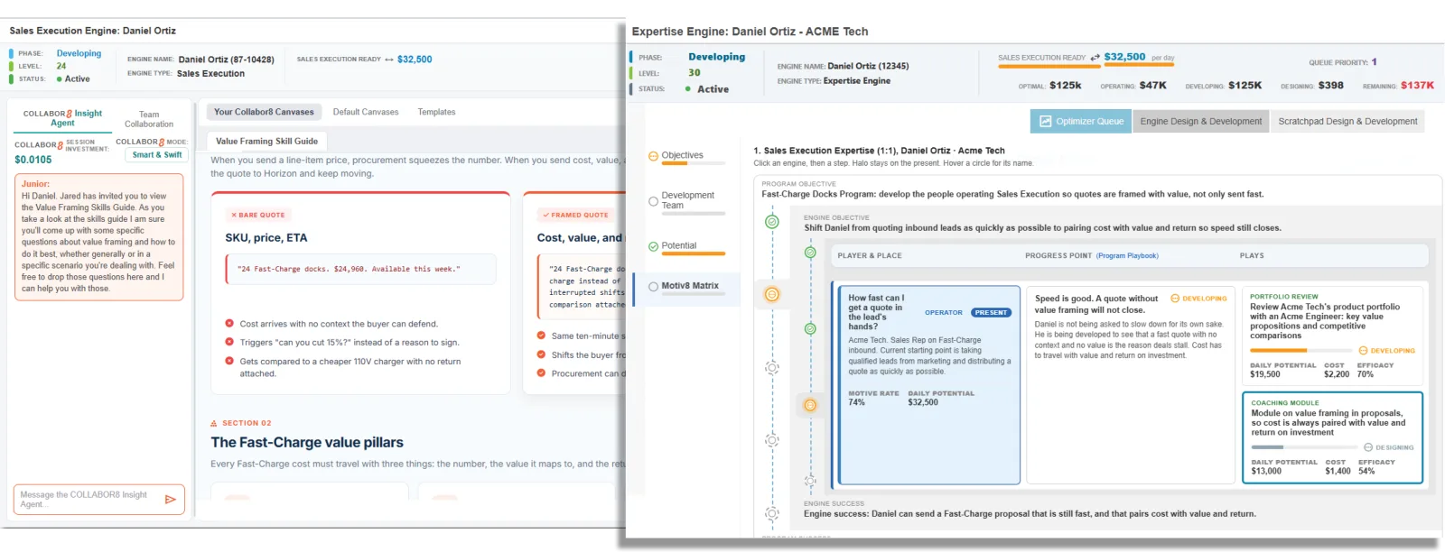Click the red bullet beside 'Gets compared to a cheaper 110V charger'
Image resolution: width=1445 pixels, height=552 pixels.
tap(229, 361)
